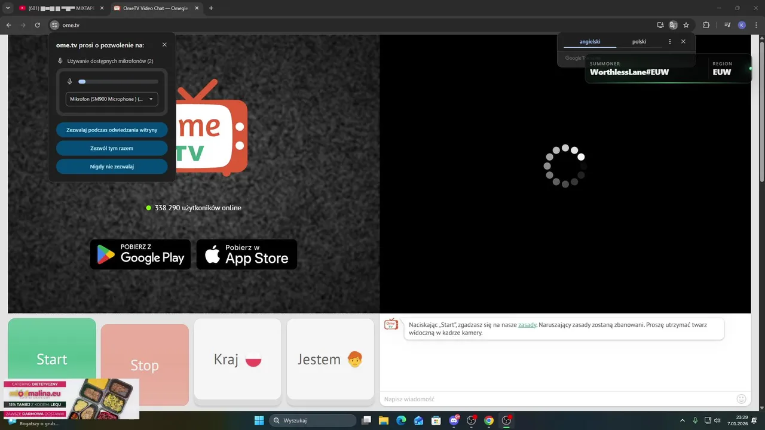Open the Jestem gender selector

(331, 359)
